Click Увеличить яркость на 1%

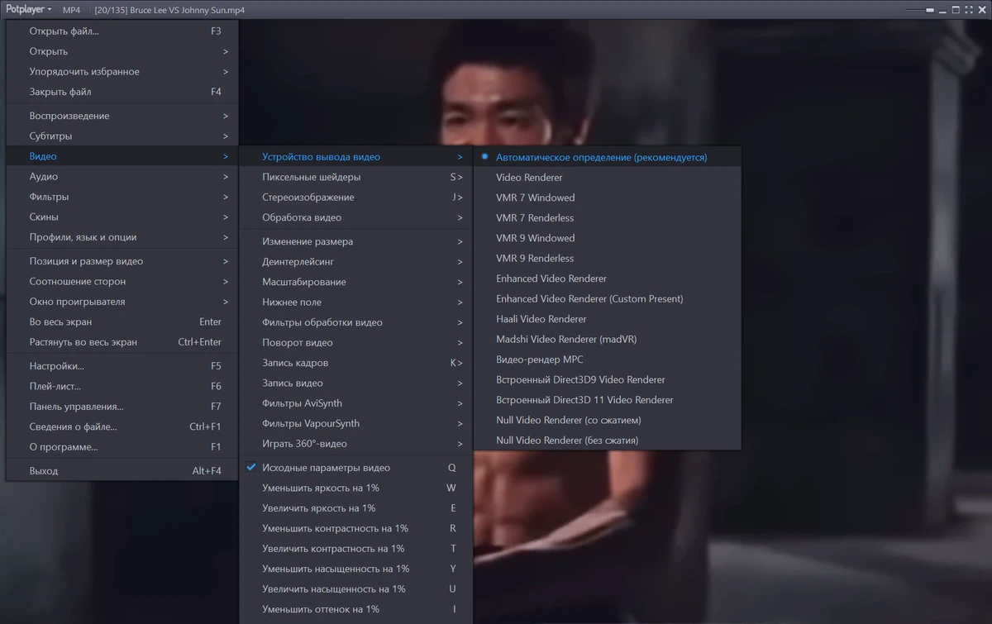point(355,508)
